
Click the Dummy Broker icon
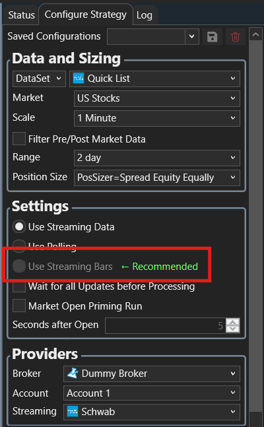(x=73, y=373)
